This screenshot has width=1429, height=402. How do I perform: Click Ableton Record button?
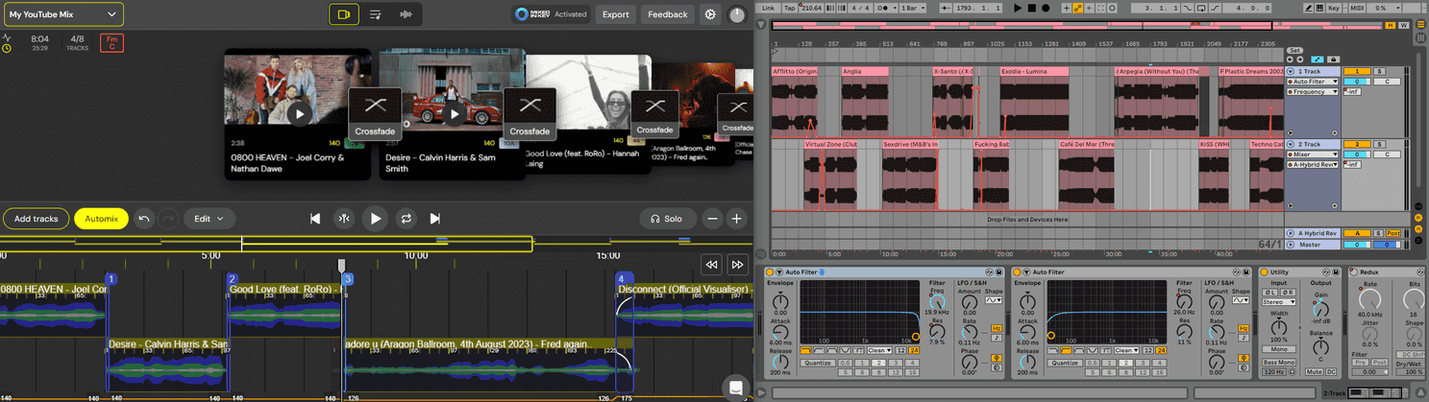pyautogui.click(x=1046, y=8)
